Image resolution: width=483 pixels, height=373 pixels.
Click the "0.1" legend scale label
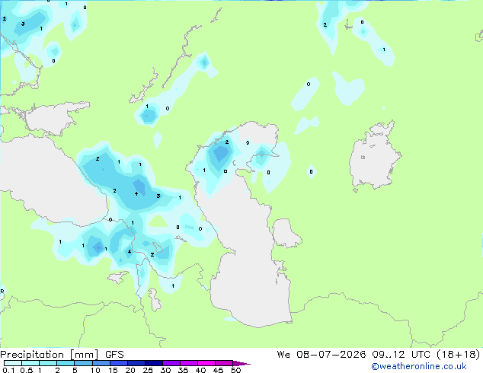pyautogui.click(x=8, y=370)
